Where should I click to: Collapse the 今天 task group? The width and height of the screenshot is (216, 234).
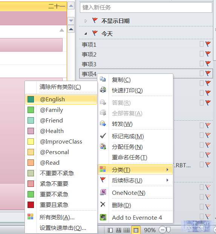coord(86,34)
